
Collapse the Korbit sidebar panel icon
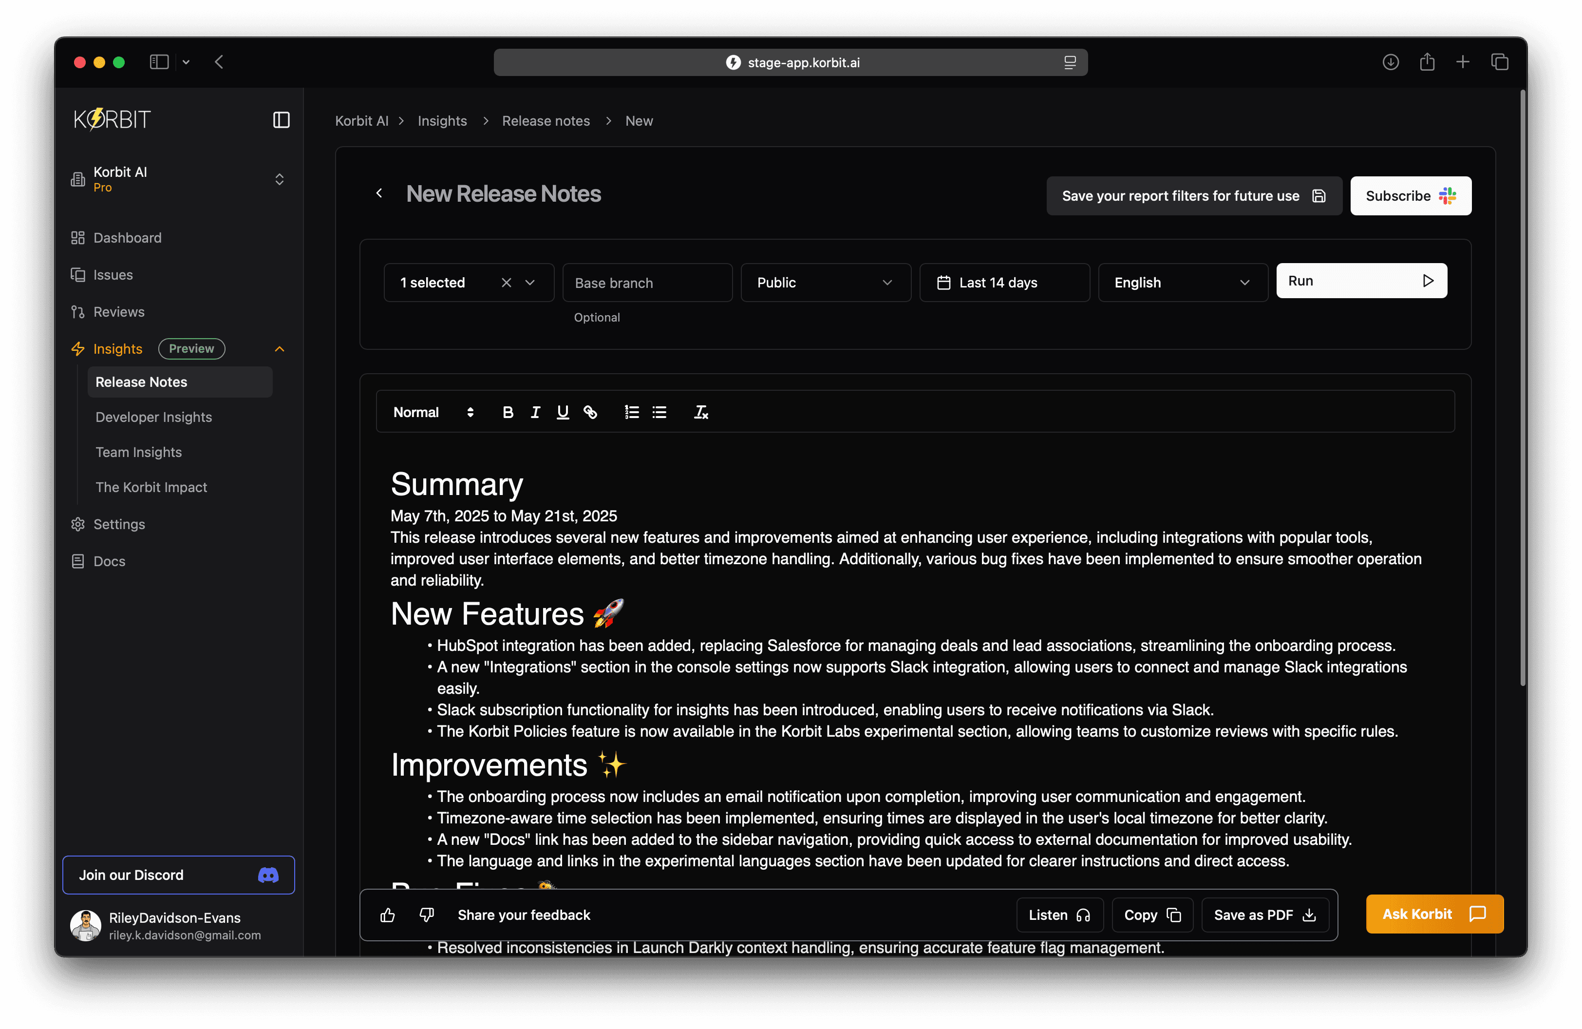coord(281,120)
